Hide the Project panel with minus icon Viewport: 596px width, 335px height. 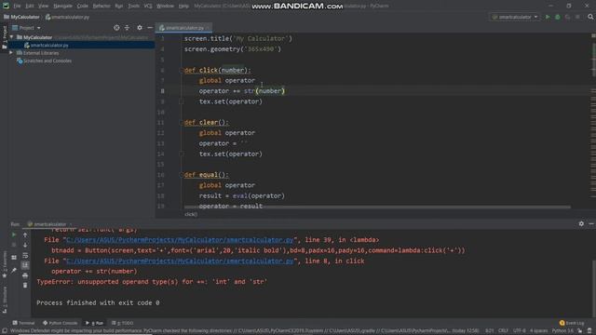tap(150, 28)
